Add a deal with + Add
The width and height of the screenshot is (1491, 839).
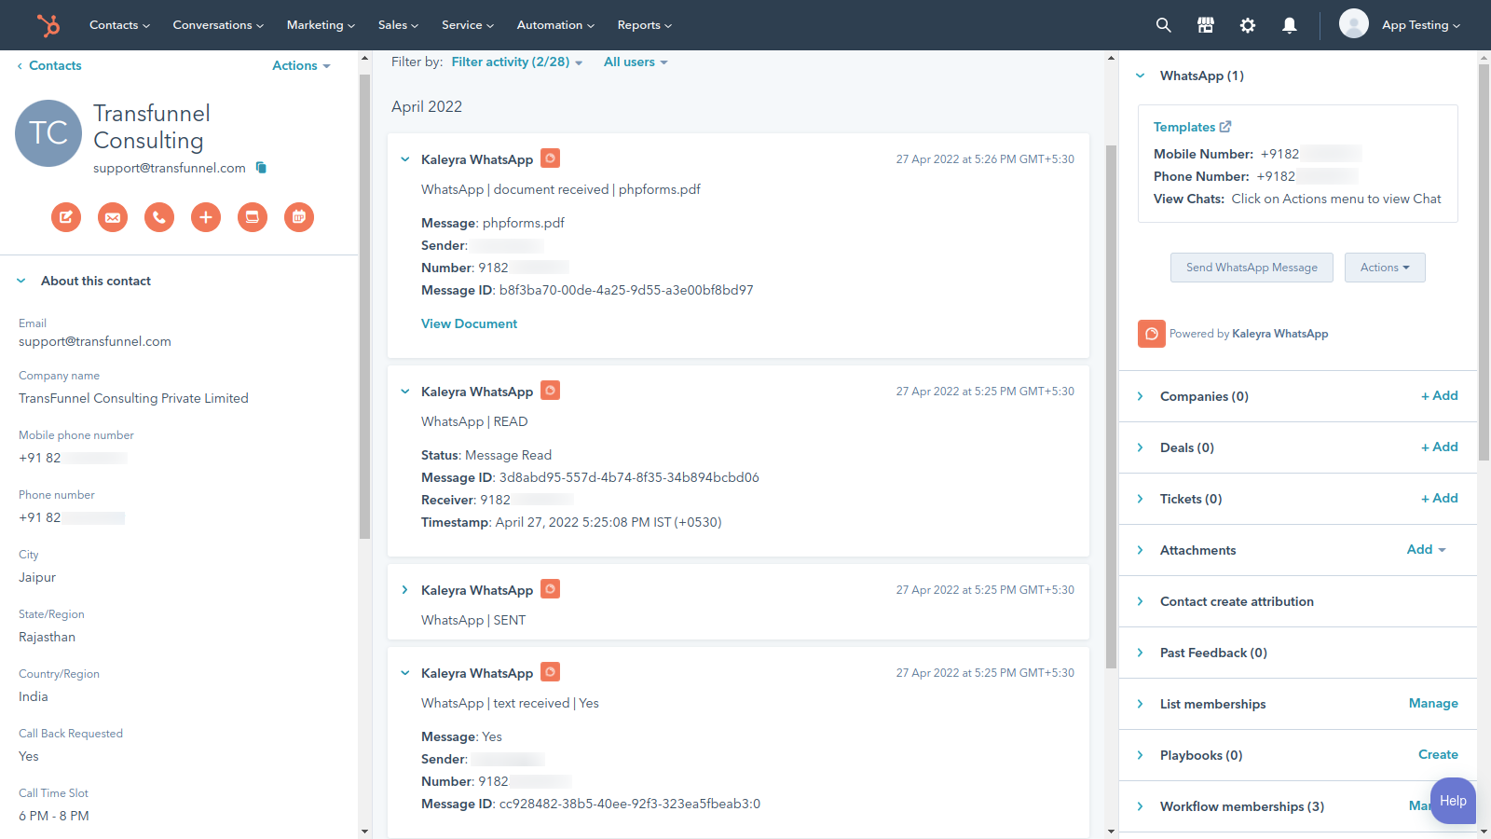[x=1440, y=447]
